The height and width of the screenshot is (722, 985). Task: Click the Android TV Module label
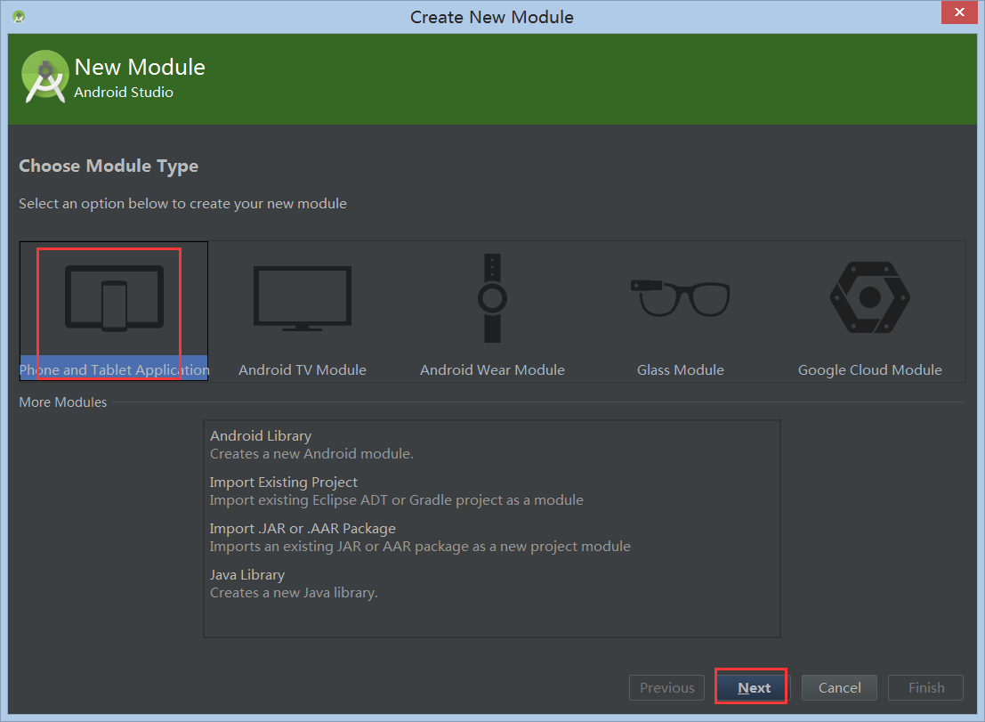click(x=303, y=369)
